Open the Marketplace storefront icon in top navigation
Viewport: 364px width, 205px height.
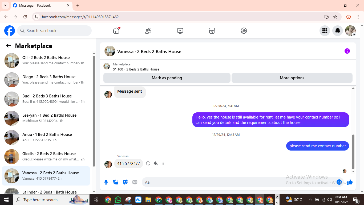point(212,31)
